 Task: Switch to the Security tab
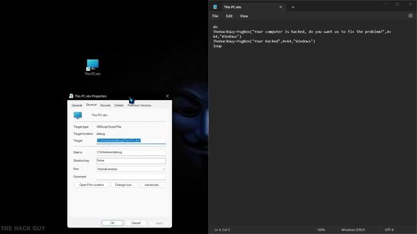[106, 105]
